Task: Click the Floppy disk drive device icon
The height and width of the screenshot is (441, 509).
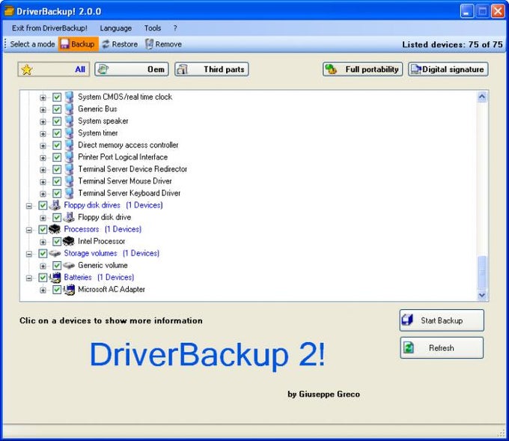Action: 69,217
